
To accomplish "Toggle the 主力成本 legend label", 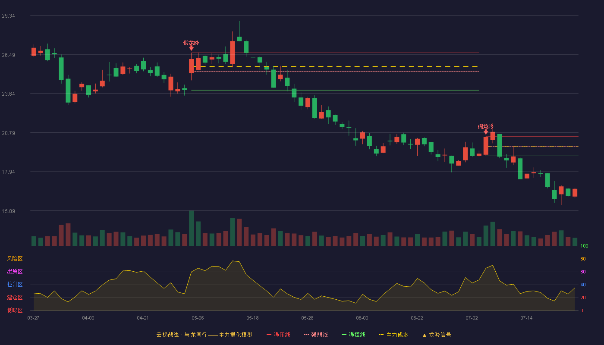I will pyautogui.click(x=397, y=335).
